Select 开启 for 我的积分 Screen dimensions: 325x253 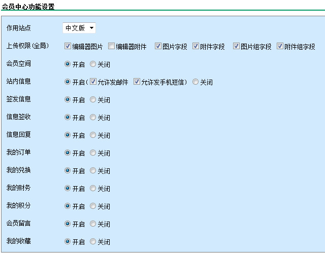click(x=68, y=206)
